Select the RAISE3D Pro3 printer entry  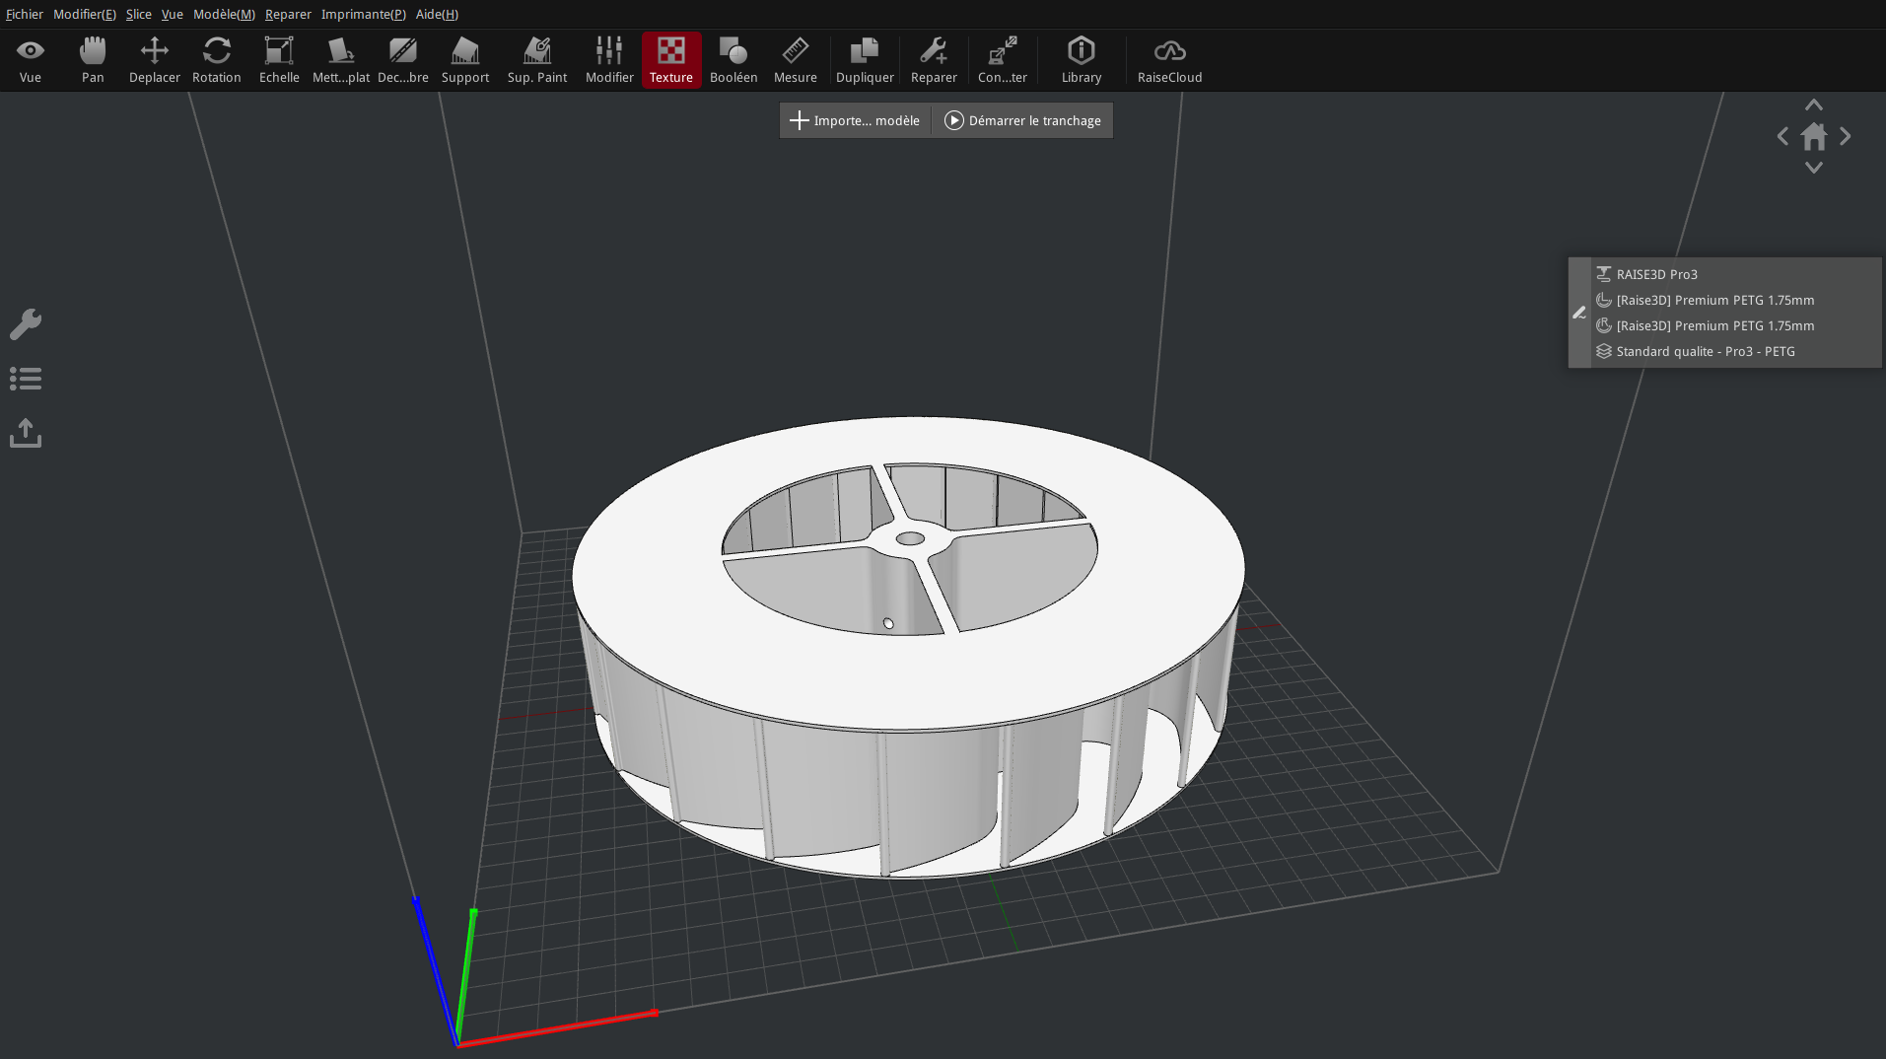pyautogui.click(x=1656, y=274)
